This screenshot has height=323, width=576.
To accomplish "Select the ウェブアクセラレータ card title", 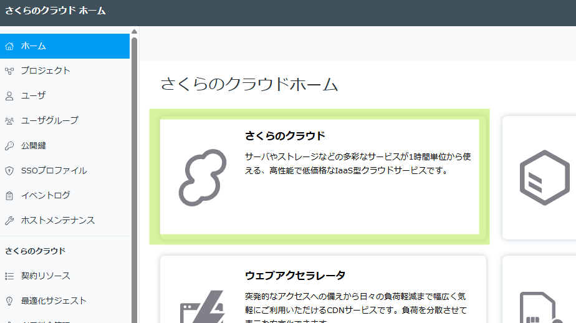I will [295, 275].
